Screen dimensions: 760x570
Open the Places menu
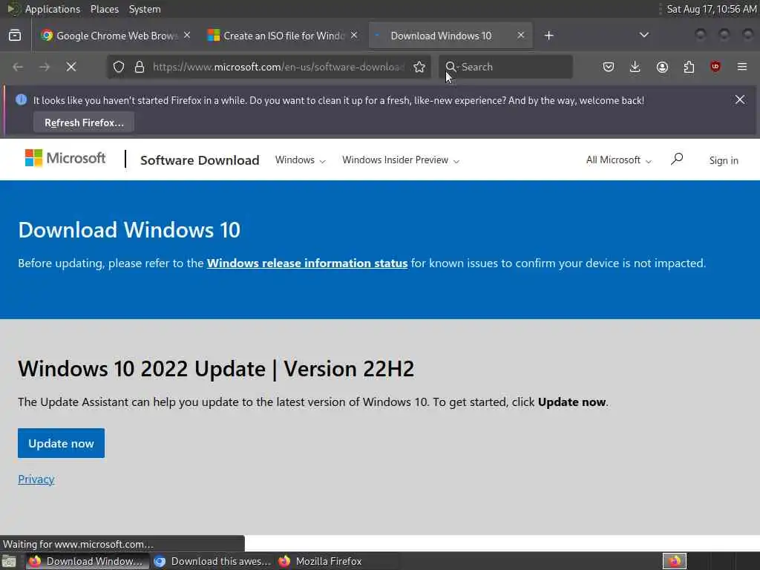click(105, 9)
